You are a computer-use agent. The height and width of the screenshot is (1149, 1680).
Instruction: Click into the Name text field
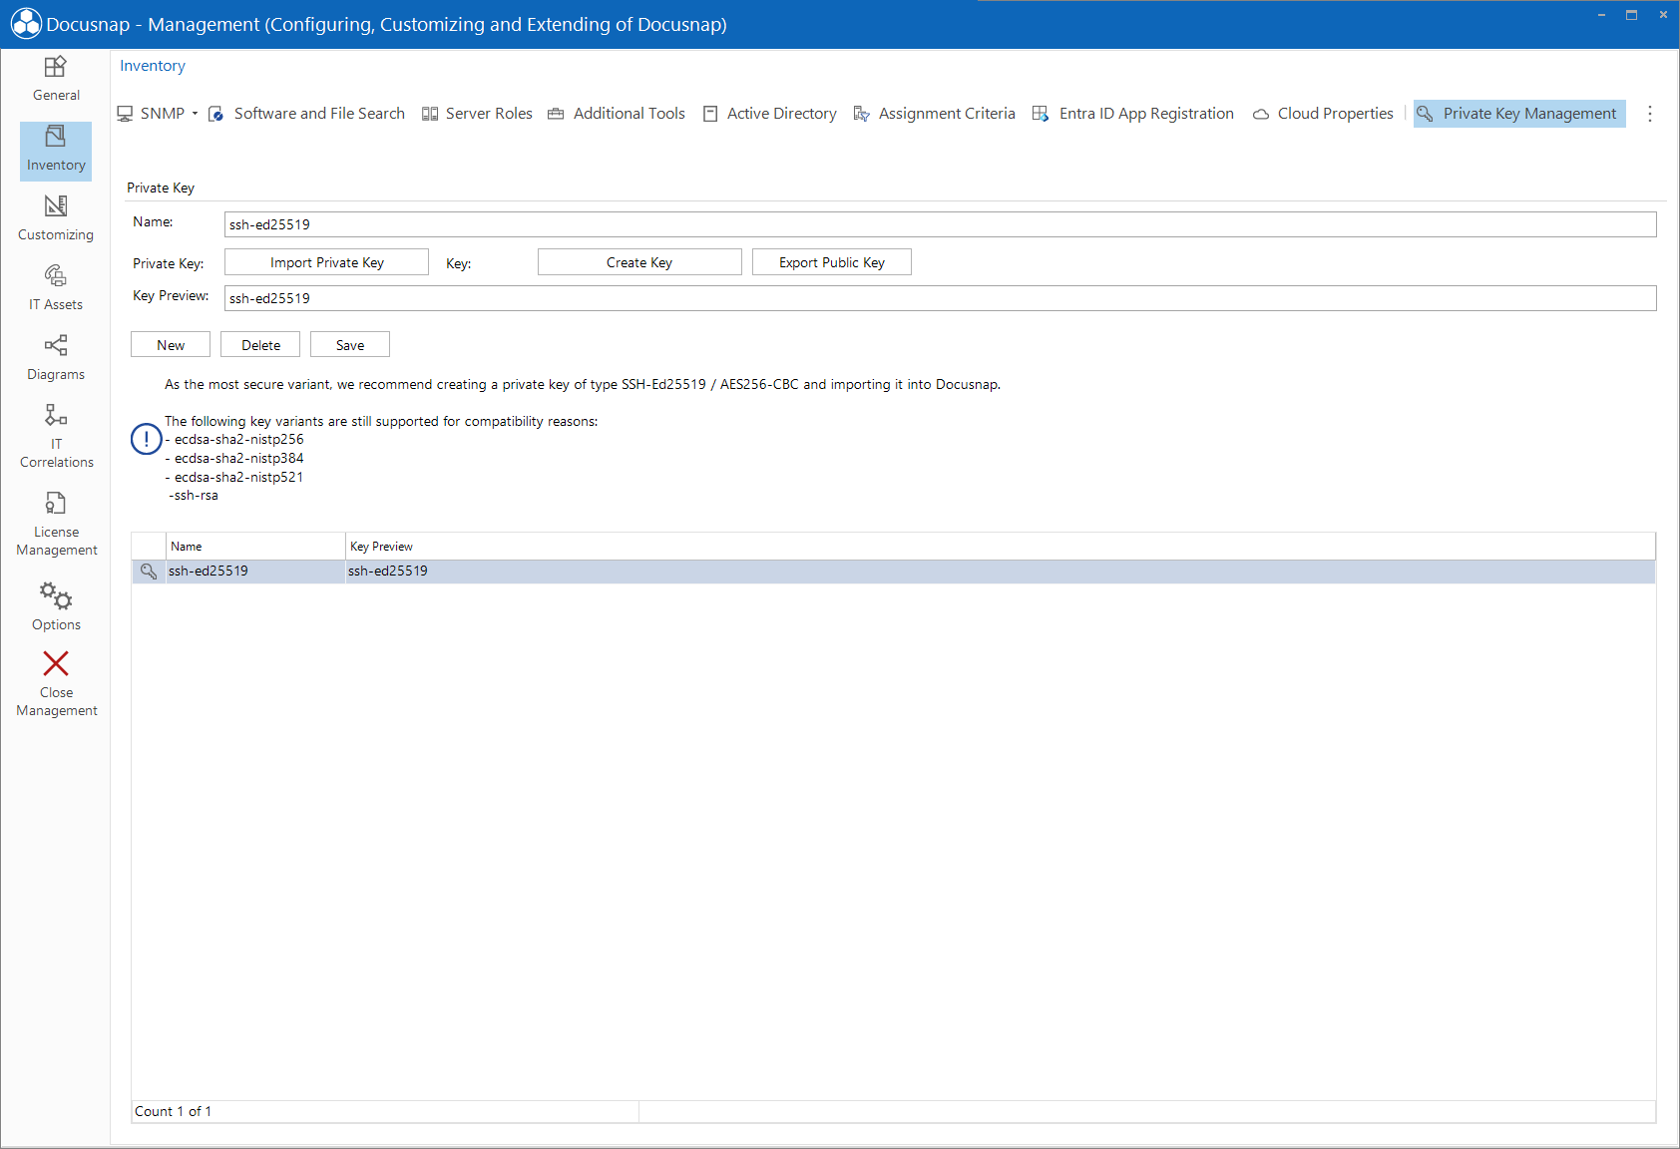coord(698,223)
